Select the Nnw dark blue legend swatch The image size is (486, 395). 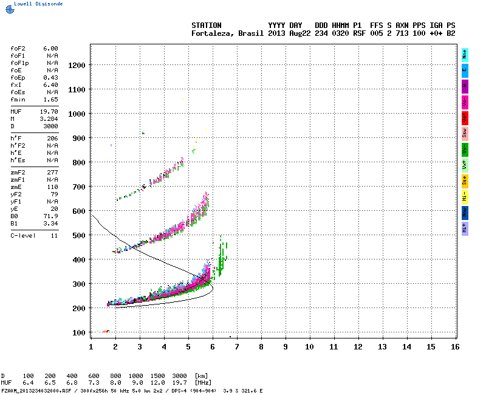(465, 213)
